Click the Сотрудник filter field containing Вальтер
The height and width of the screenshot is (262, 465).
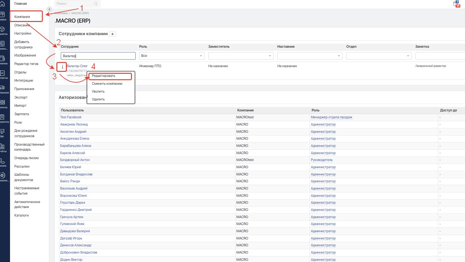pos(98,56)
